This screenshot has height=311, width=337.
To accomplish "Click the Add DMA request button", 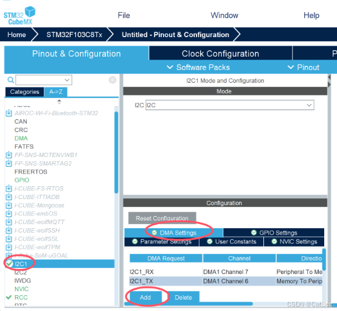I will tap(145, 297).
